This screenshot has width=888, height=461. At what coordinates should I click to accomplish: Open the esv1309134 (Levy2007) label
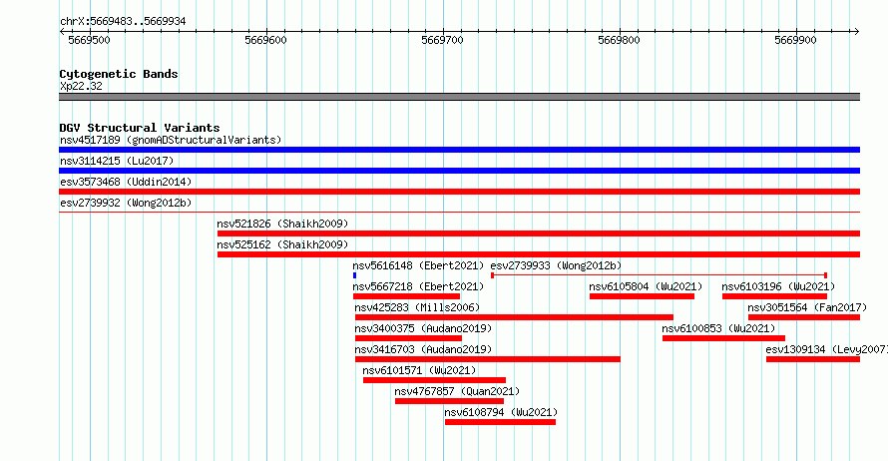[827, 349]
